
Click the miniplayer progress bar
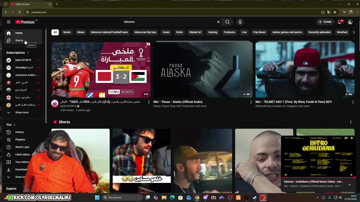click(318, 177)
